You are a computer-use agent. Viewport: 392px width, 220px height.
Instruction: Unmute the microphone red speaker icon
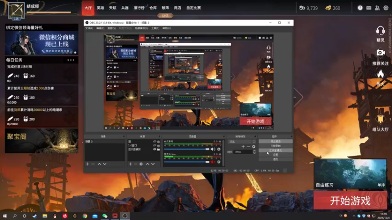(213, 162)
